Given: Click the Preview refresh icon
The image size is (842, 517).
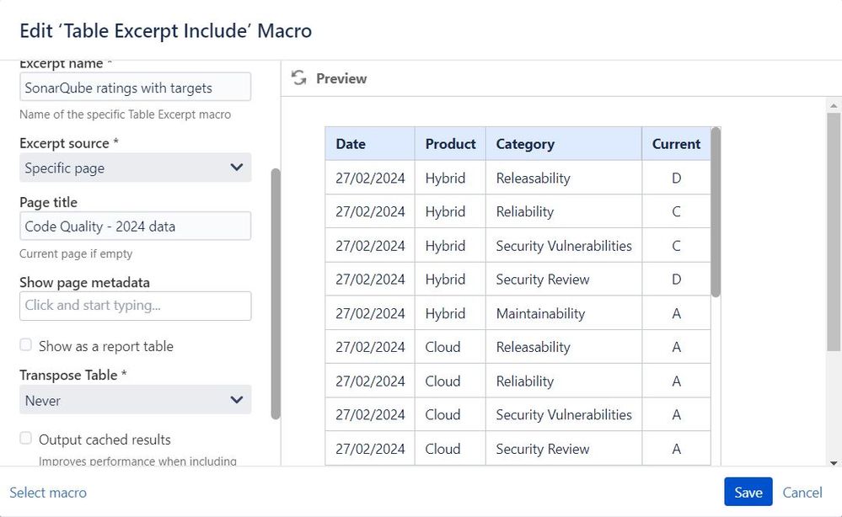Looking at the screenshot, I should [298, 77].
